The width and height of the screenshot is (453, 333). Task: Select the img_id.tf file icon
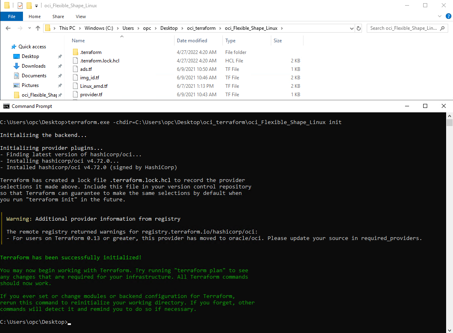tap(75, 78)
